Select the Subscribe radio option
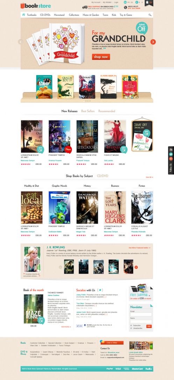174x380 pixels. pyautogui.click(x=131, y=325)
